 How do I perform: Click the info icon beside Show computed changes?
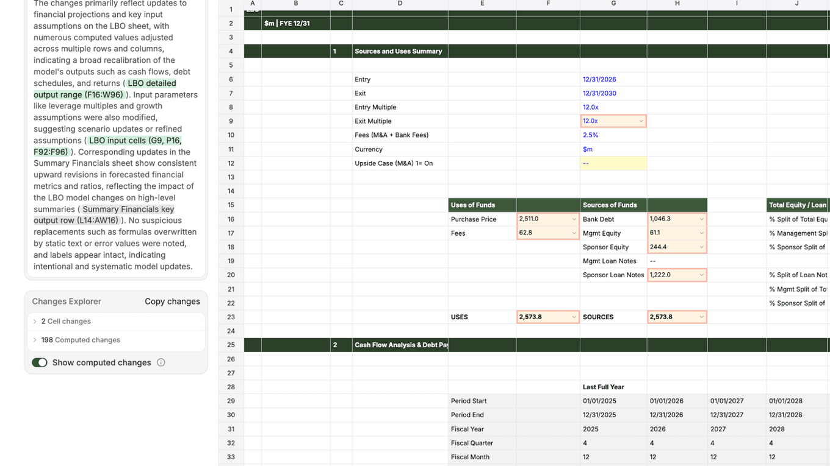tap(161, 362)
